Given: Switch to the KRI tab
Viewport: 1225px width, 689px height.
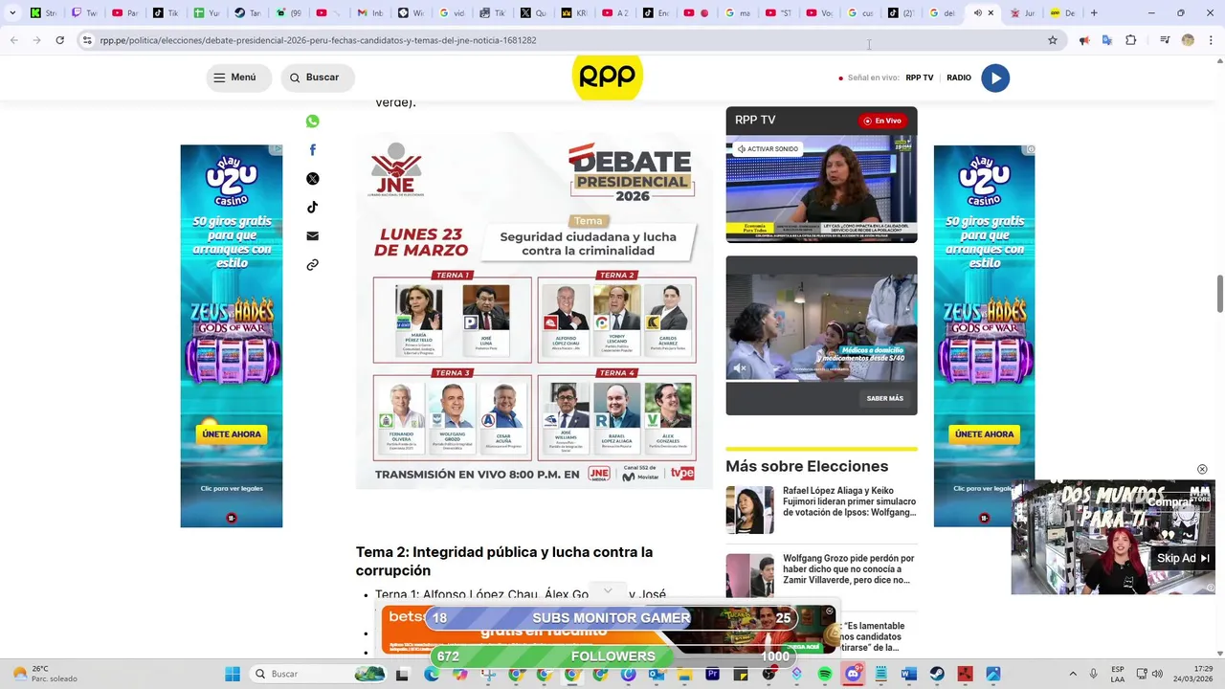Looking at the screenshot, I should pos(574,13).
